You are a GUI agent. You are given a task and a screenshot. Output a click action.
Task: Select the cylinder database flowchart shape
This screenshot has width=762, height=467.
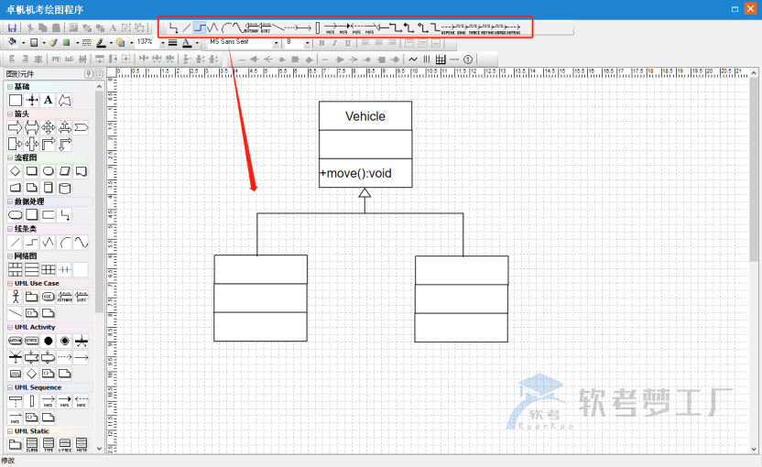coord(64,188)
